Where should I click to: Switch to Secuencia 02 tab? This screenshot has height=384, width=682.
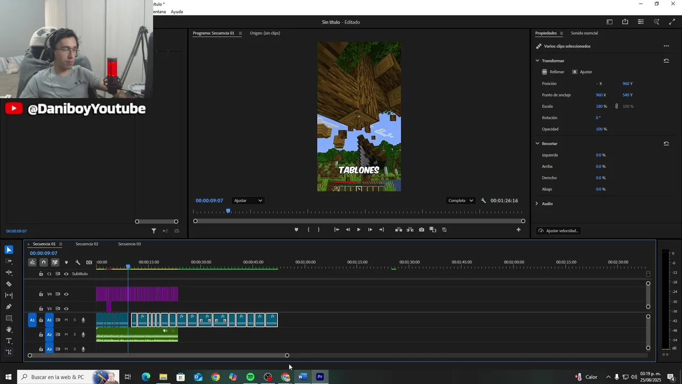[x=87, y=244]
